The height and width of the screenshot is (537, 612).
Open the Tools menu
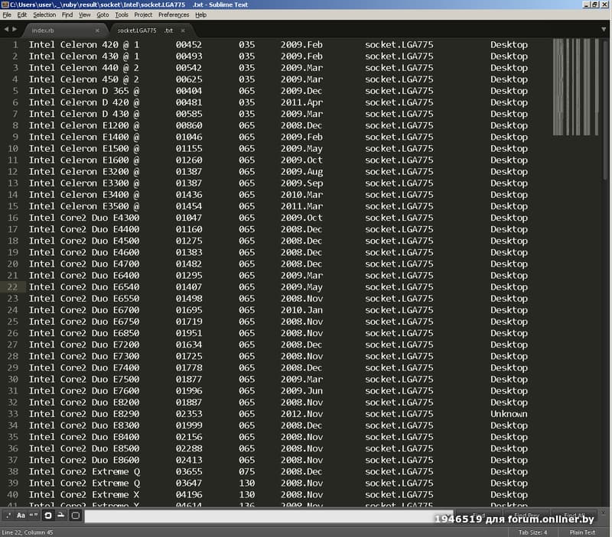pyautogui.click(x=122, y=15)
